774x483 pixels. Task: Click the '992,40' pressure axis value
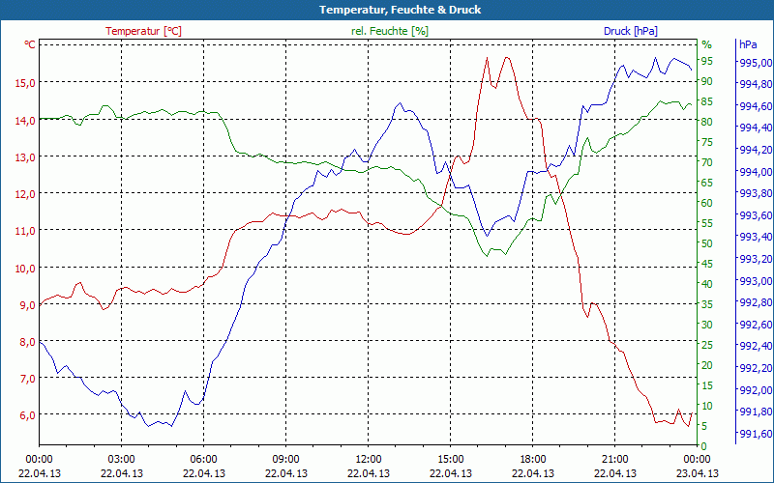click(x=756, y=347)
